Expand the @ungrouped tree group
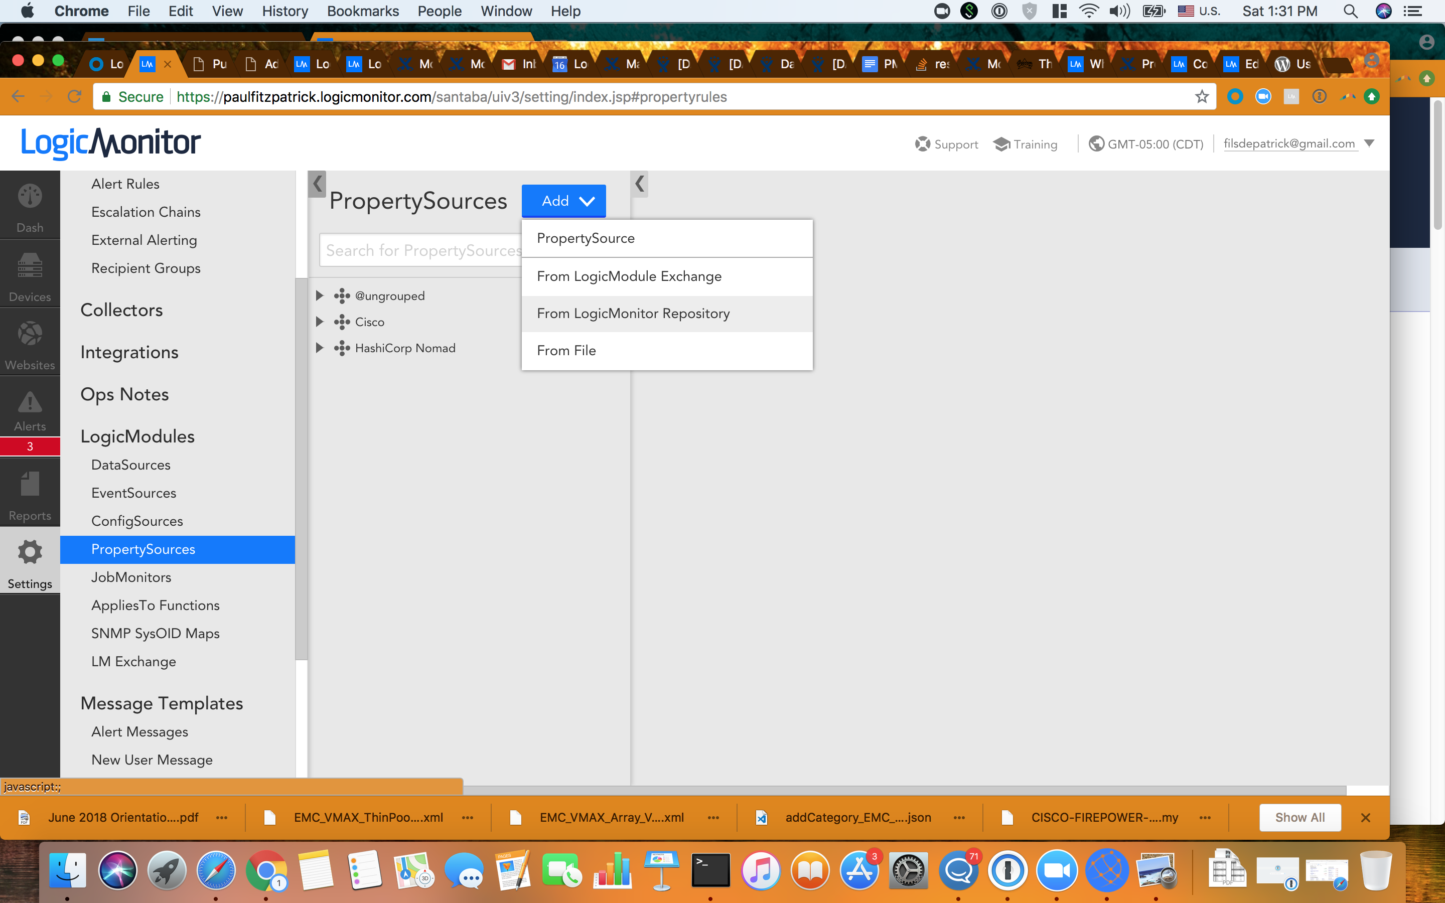 coord(320,295)
